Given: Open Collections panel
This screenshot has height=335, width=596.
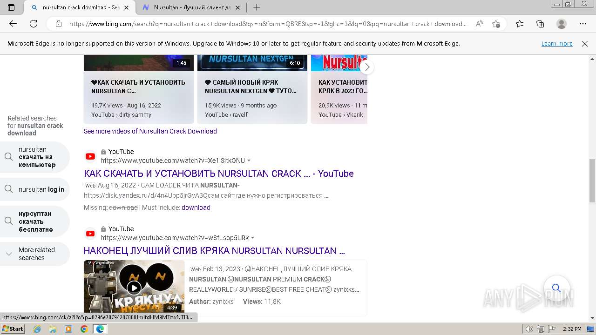Looking at the screenshot, I should [540, 24].
